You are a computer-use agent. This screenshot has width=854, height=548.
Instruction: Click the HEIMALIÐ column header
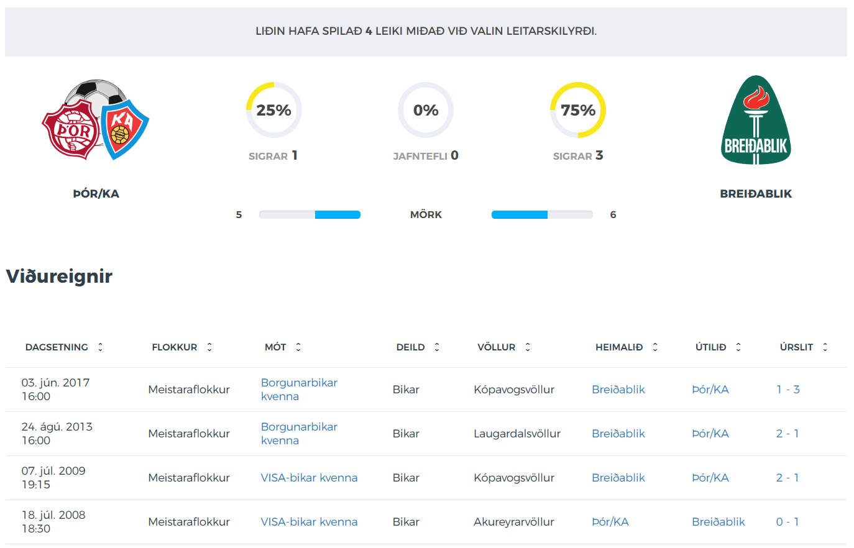tap(619, 347)
